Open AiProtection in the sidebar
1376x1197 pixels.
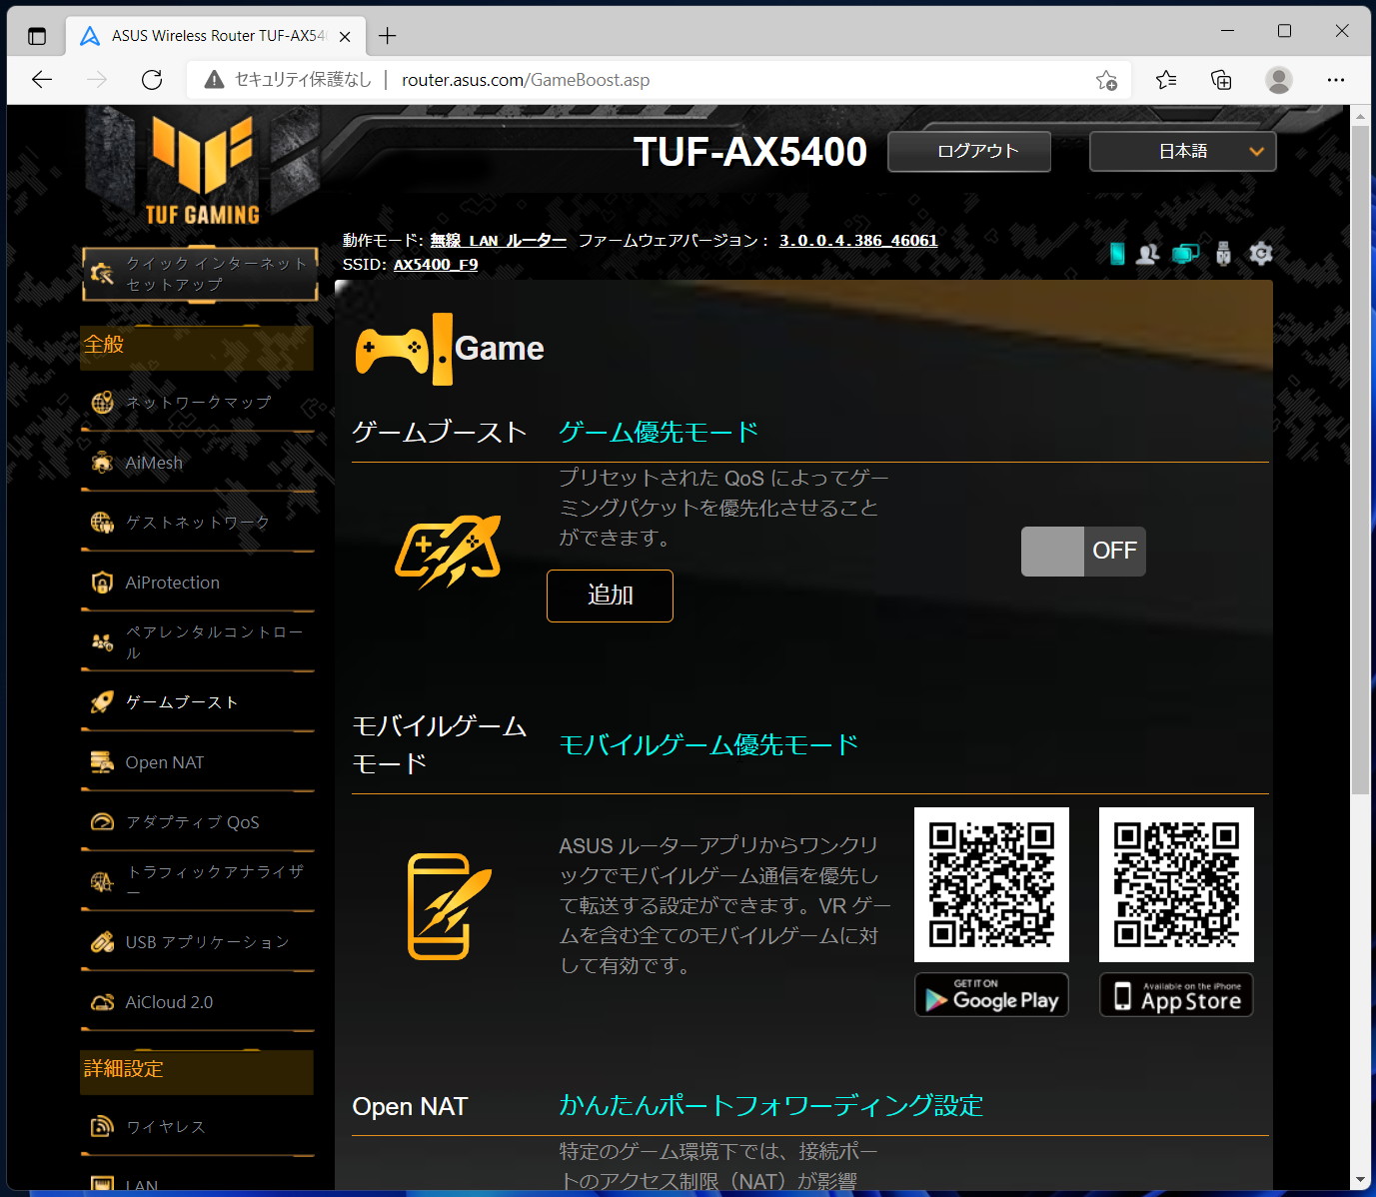coord(198,583)
